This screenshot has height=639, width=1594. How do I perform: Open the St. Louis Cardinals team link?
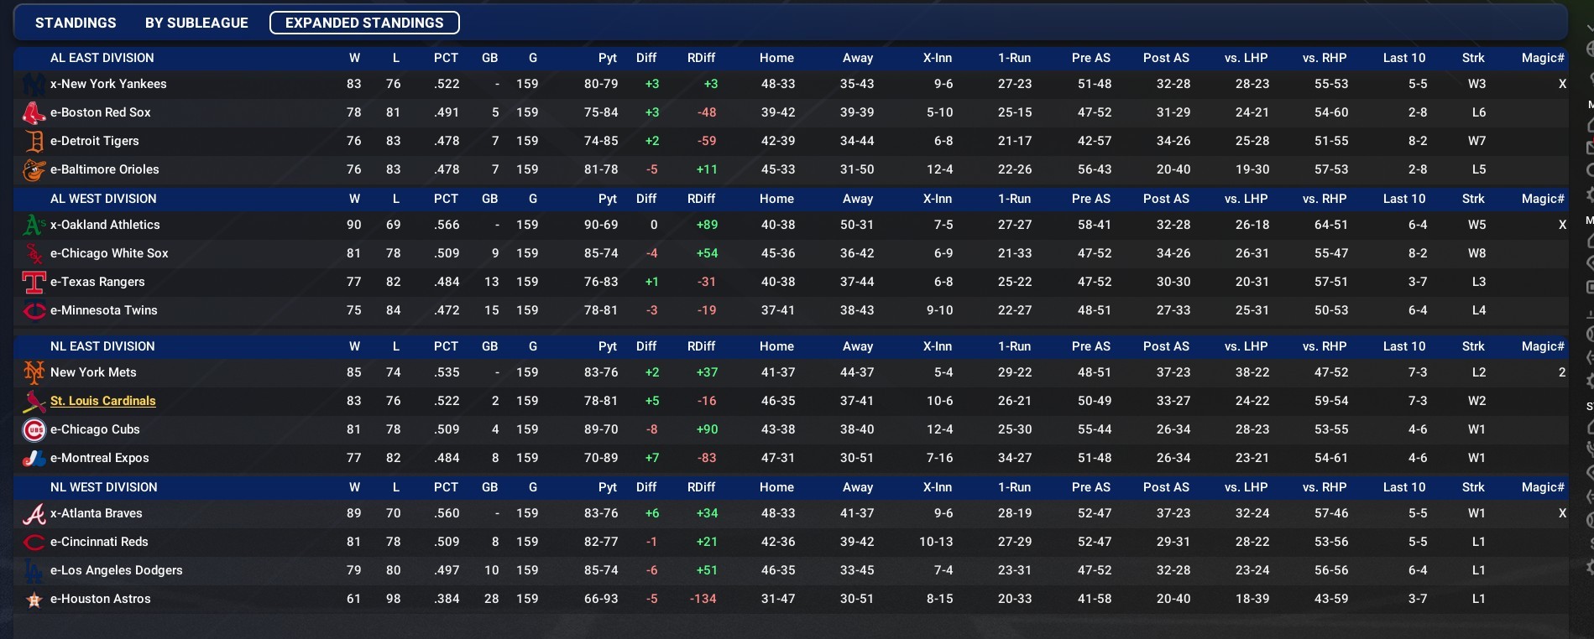[102, 401]
